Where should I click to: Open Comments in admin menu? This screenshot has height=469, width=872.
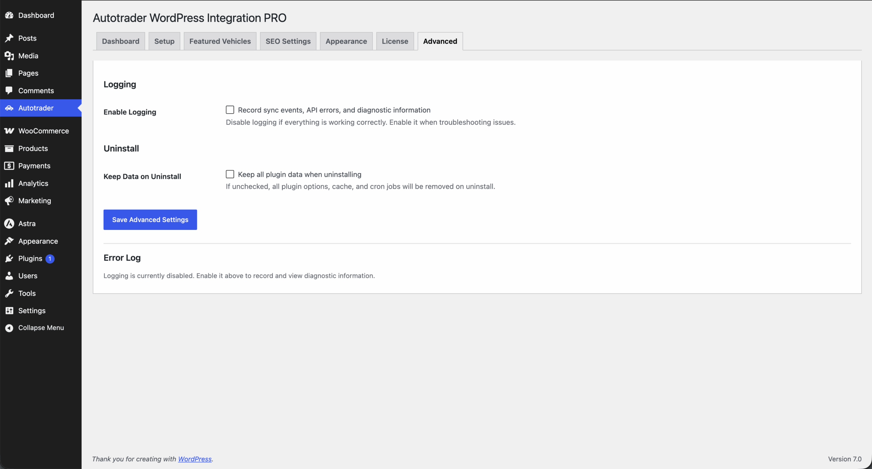point(41,90)
